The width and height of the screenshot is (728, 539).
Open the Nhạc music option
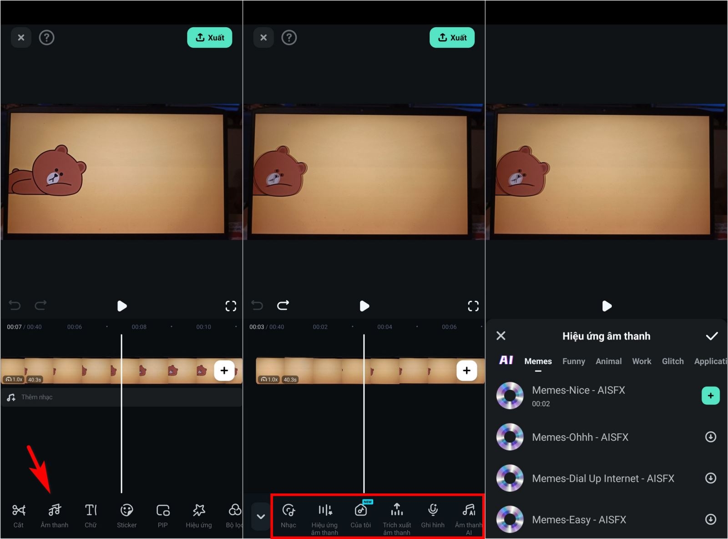pyautogui.click(x=288, y=516)
